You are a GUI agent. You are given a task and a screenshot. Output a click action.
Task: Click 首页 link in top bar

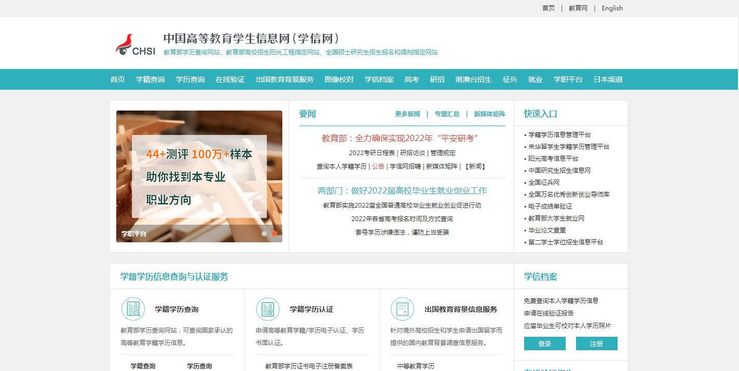pos(549,8)
